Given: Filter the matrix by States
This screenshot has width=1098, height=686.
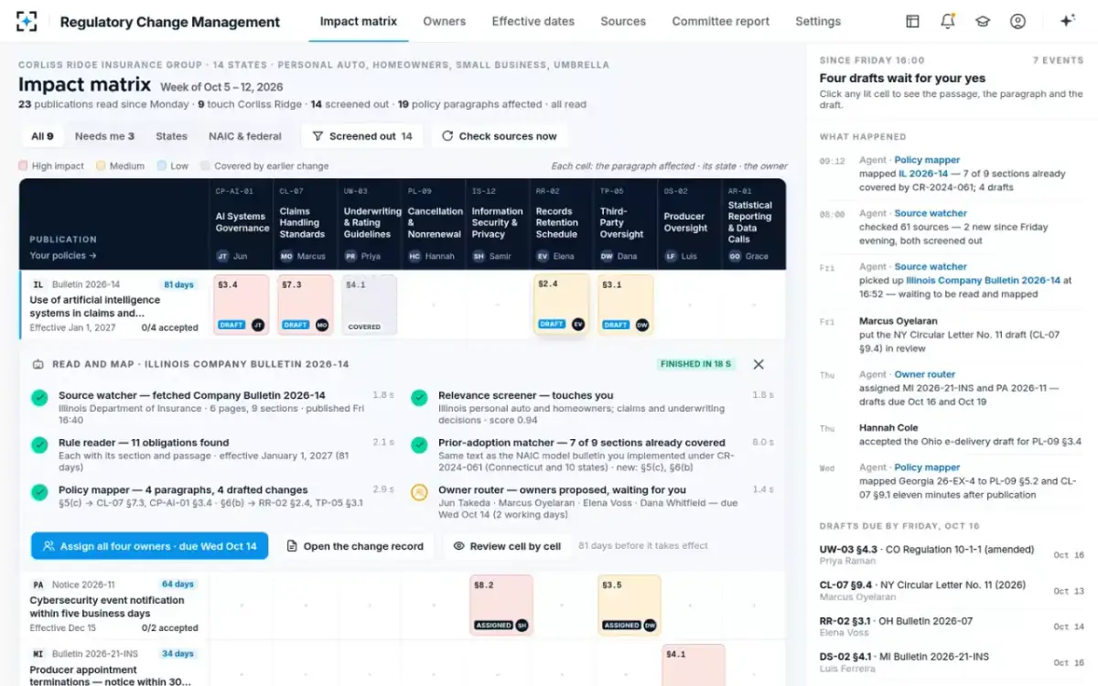Looking at the screenshot, I should point(171,136).
